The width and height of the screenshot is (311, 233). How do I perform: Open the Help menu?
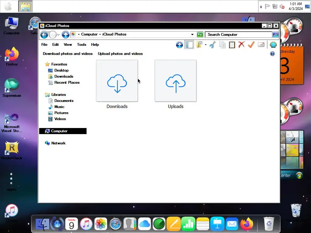[x=95, y=45]
